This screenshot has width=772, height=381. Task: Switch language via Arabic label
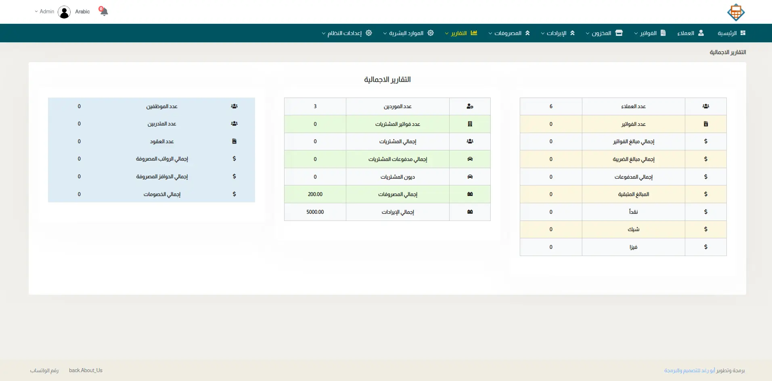click(82, 12)
